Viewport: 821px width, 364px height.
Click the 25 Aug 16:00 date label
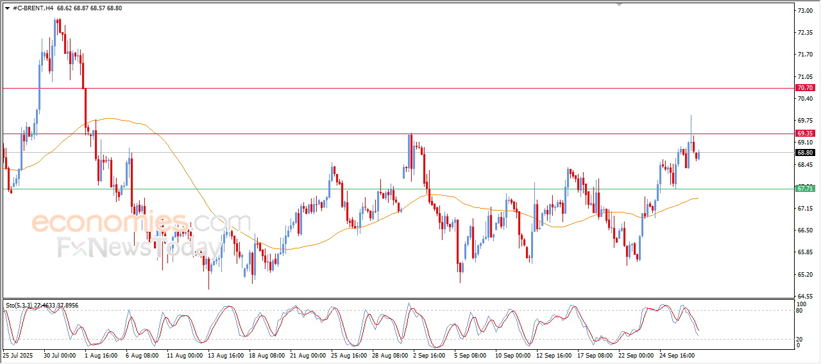click(x=348, y=354)
